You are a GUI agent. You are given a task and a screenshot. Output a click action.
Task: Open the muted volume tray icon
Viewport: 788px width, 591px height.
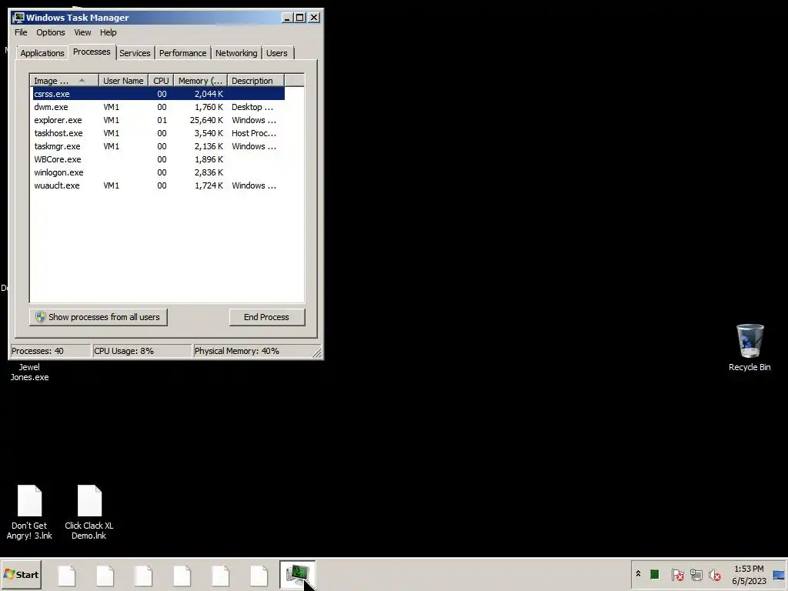point(715,574)
